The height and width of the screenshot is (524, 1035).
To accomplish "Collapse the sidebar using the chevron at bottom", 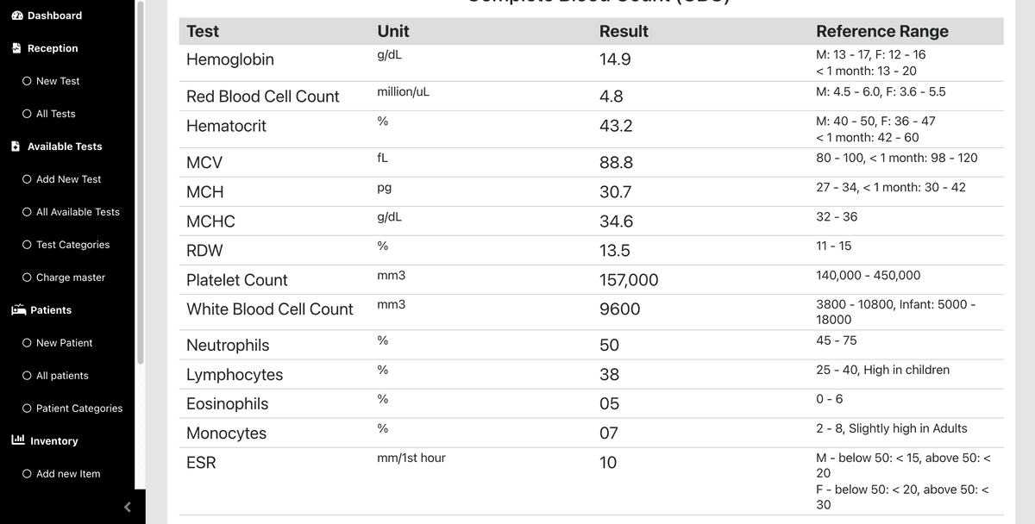I will click(x=127, y=507).
